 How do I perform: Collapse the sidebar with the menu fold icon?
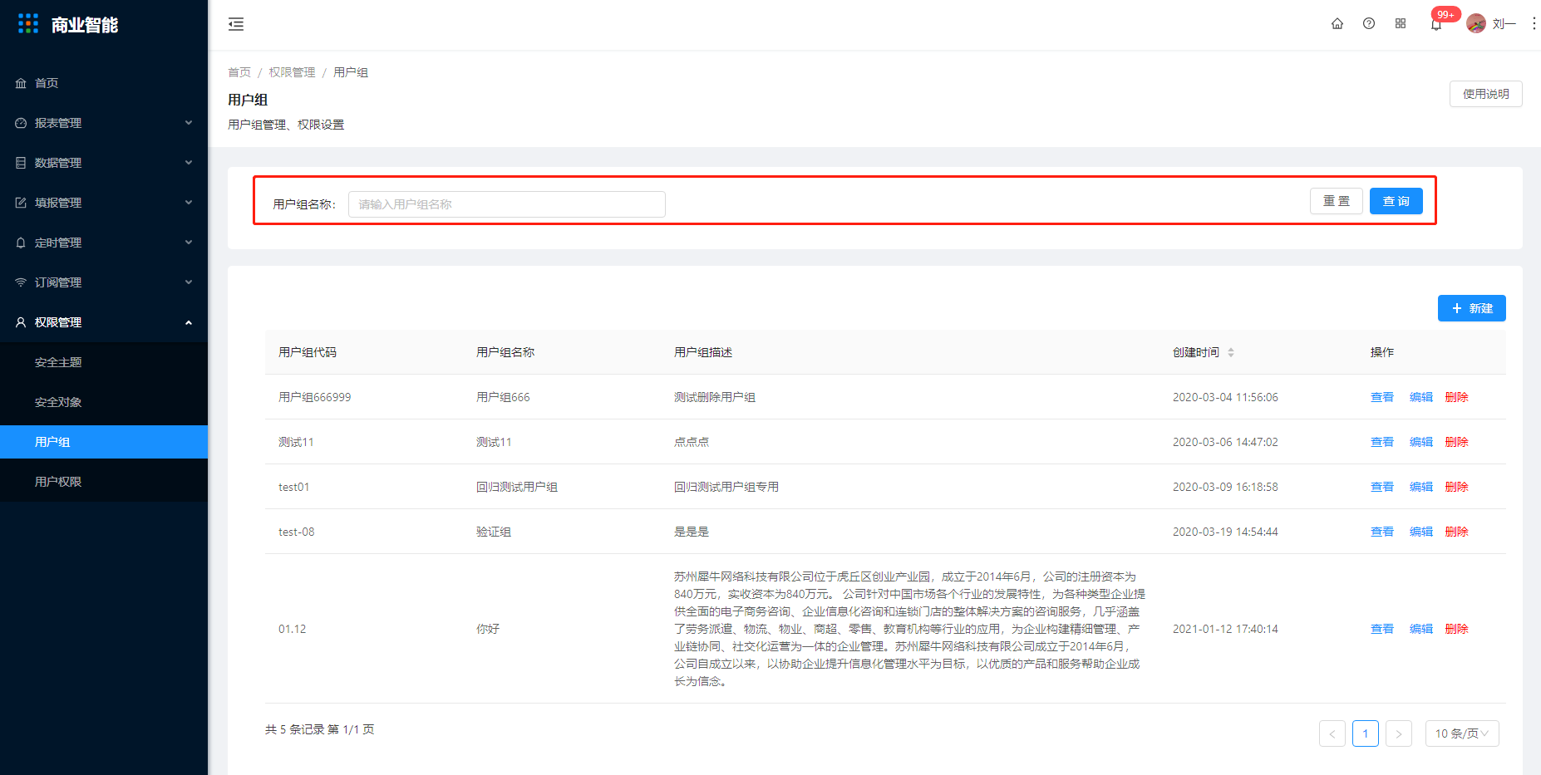tap(236, 24)
